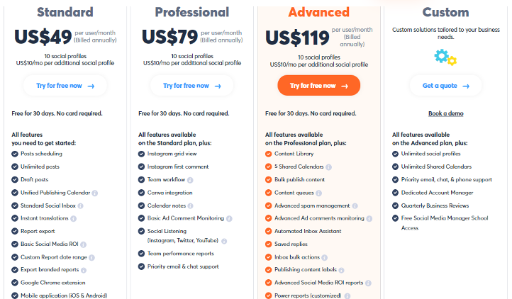Click Try for free now under Professional
This screenshot has width=512, height=299.
point(192,86)
